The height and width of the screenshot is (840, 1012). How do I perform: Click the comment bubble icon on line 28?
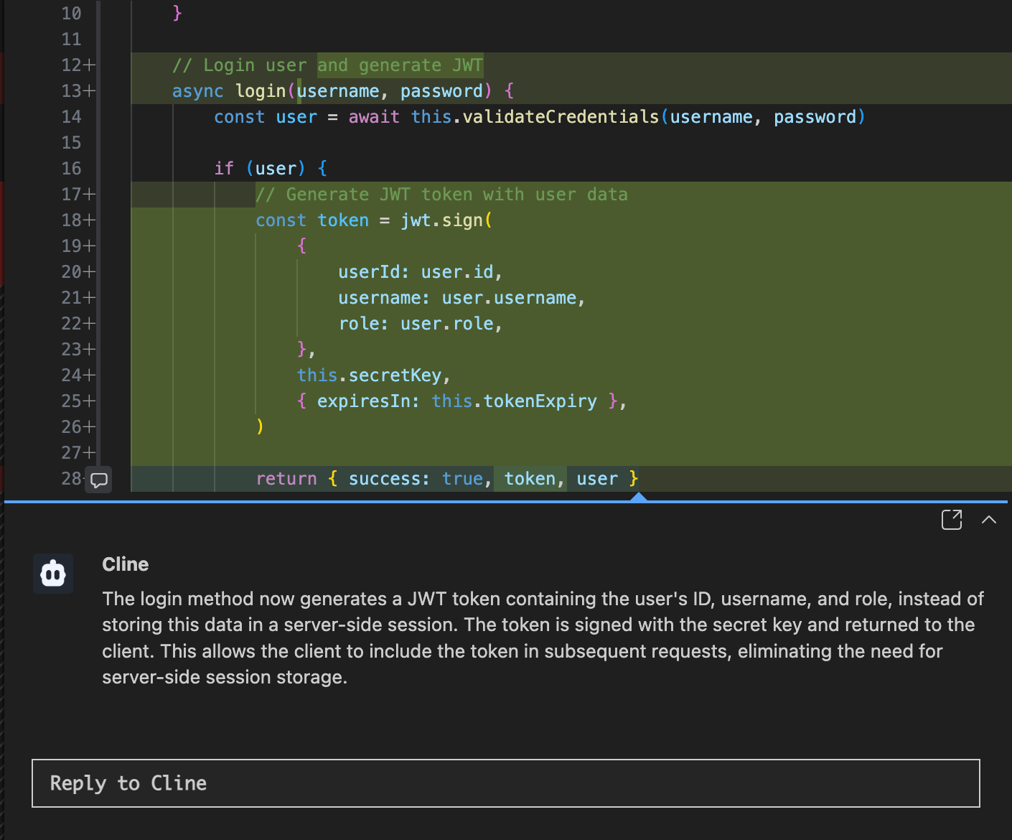(99, 480)
